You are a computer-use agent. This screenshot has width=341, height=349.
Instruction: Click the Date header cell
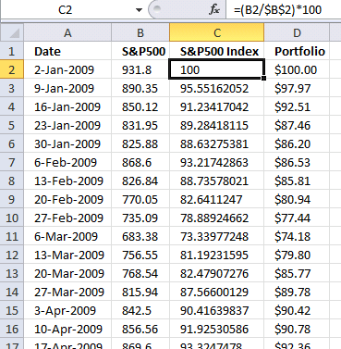(x=67, y=51)
